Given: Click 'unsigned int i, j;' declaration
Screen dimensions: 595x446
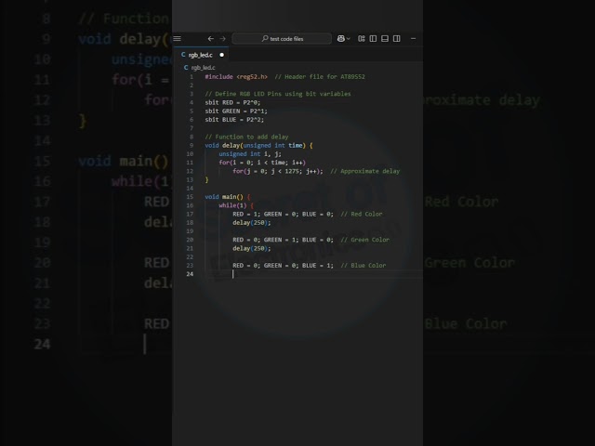Looking at the screenshot, I should [250, 154].
